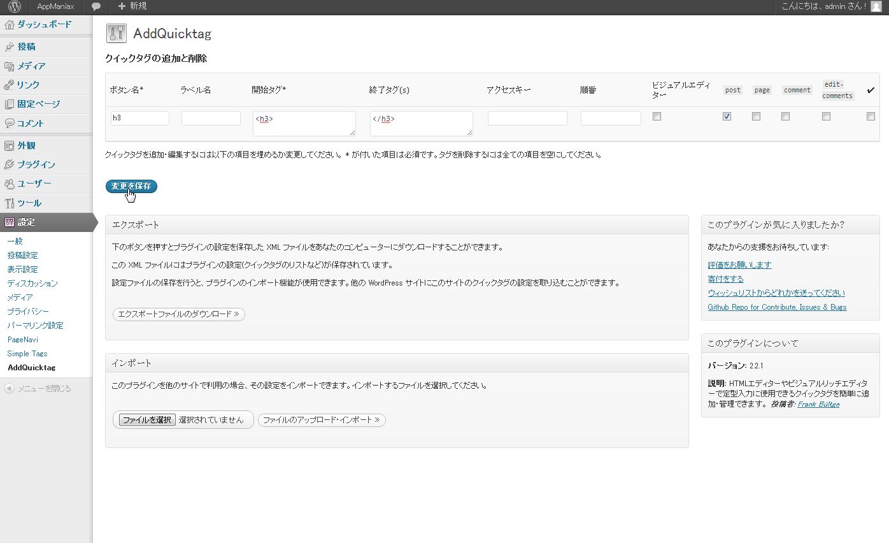Click the ボタン名 input field with h3
Viewport: 889px width, 543px height.
[x=140, y=118]
